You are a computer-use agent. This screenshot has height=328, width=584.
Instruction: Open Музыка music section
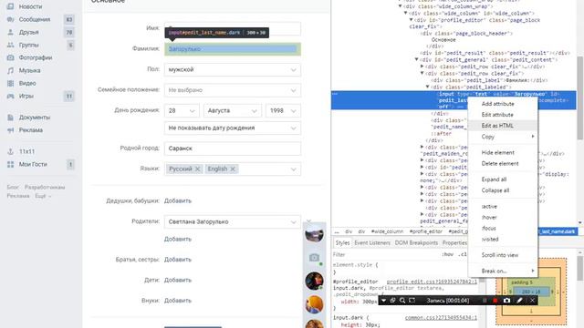tap(29, 70)
